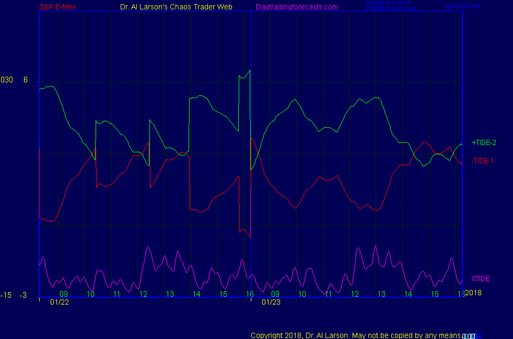This screenshot has height=339, width=513.
Task: Select the 01/23 date marker
Action: (x=271, y=302)
